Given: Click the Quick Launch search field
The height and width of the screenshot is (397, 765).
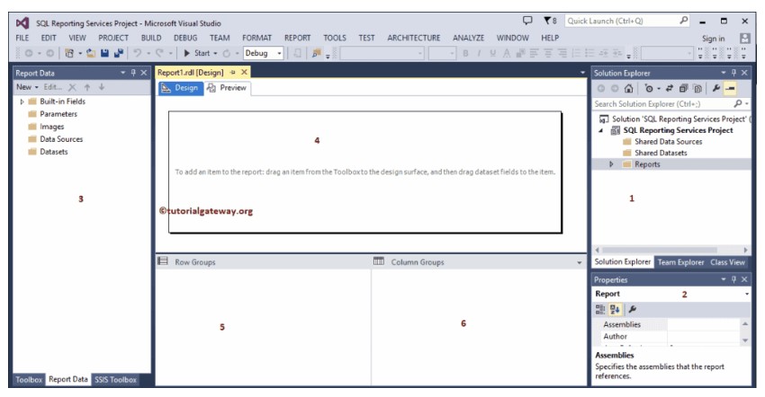Looking at the screenshot, I should coord(627,21).
